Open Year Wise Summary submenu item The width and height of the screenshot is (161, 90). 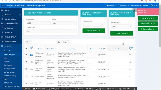[x=9, y=72]
